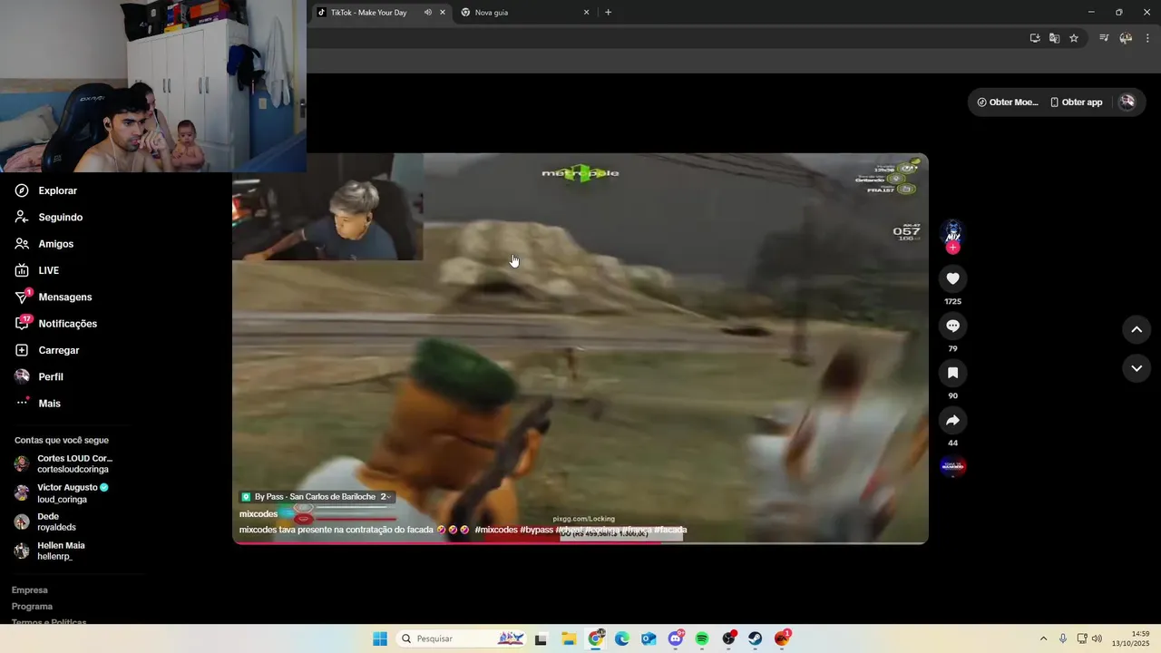Open browser media controls icon
Image resolution: width=1161 pixels, height=653 pixels.
point(1104,38)
